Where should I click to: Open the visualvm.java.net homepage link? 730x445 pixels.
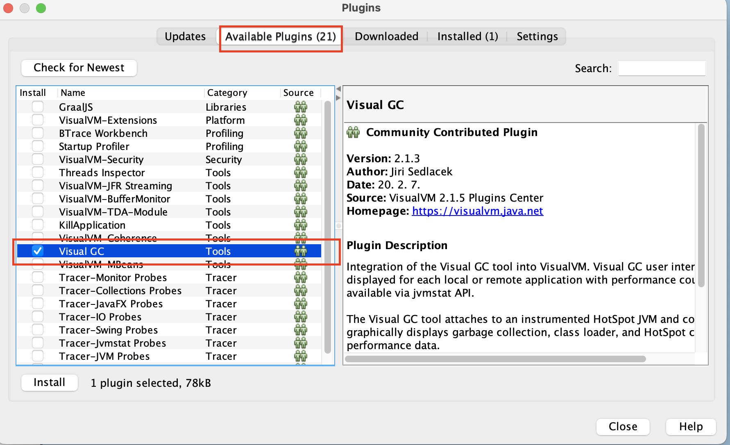[x=478, y=211]
